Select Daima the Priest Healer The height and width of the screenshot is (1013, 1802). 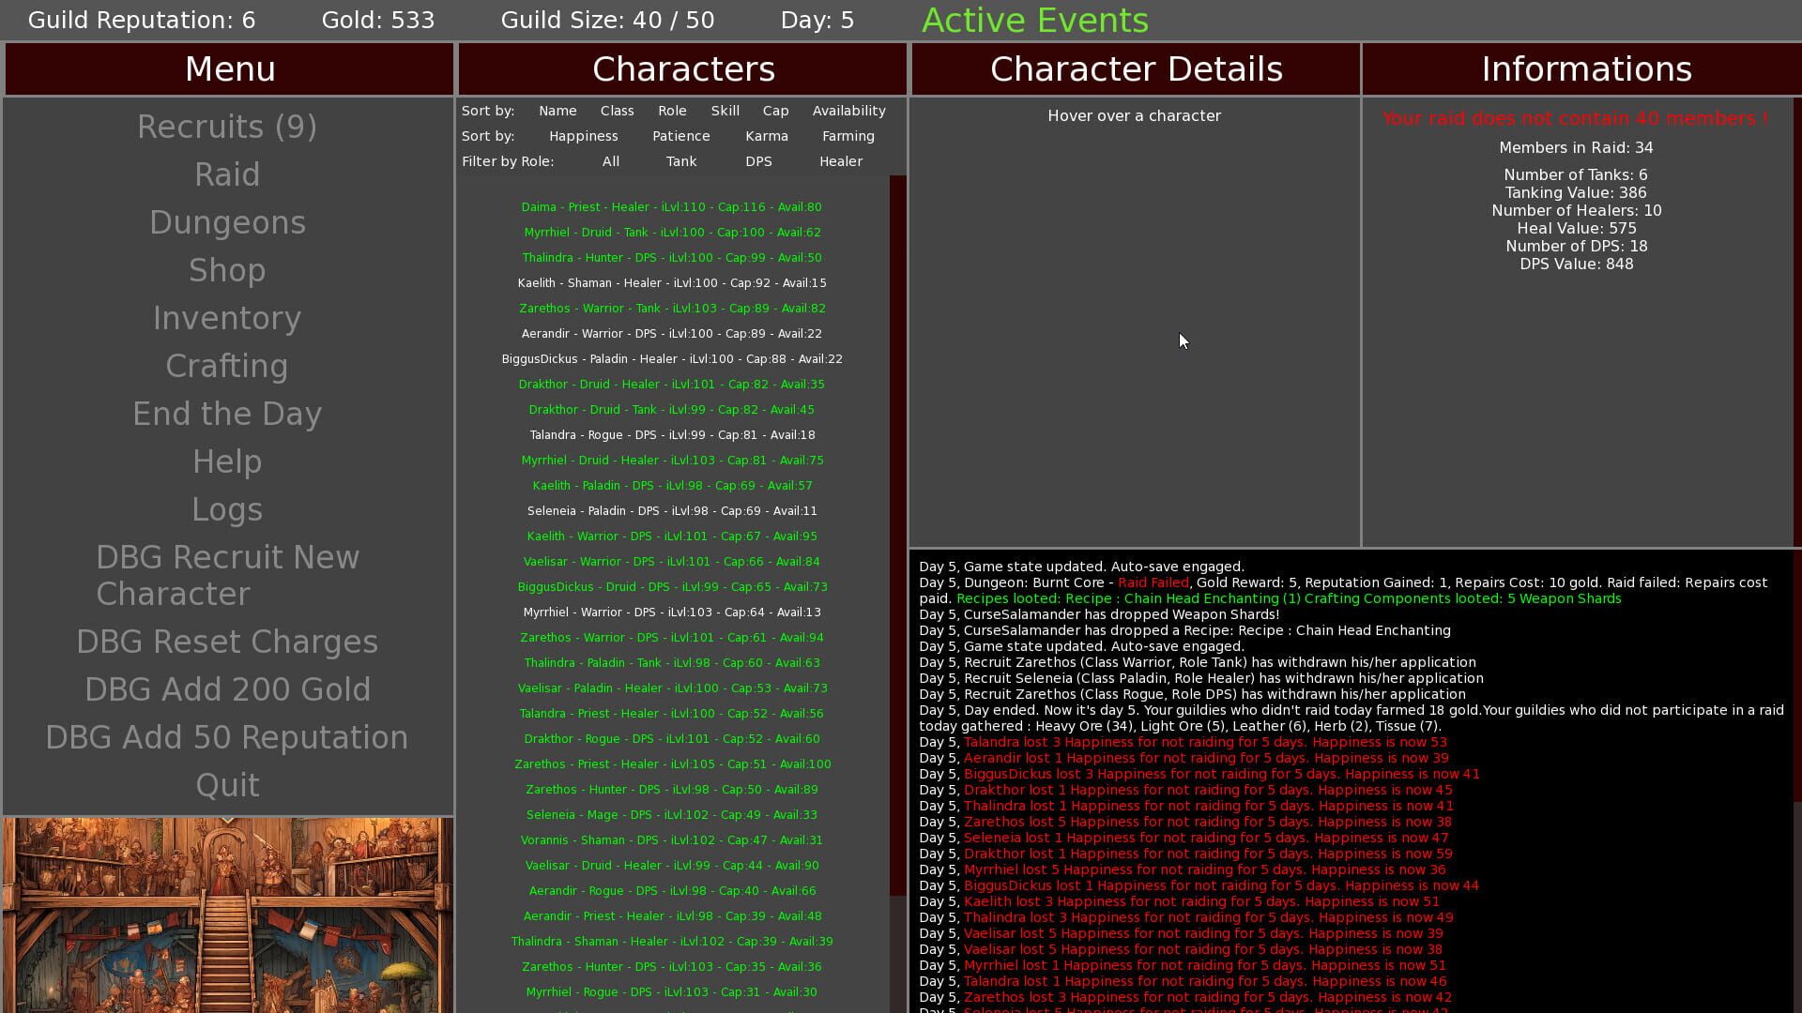[x=672, y=206]
